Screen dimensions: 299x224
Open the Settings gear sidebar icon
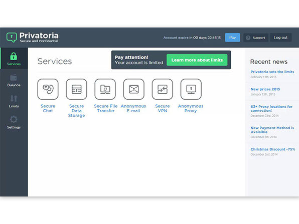point(14,119)
